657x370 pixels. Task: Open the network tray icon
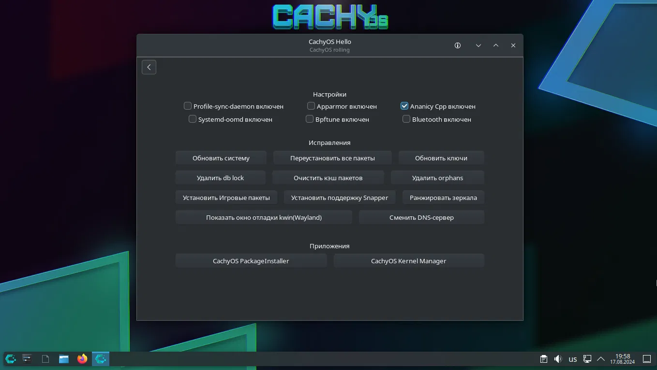pyautogui.click(x=587, y=359)
